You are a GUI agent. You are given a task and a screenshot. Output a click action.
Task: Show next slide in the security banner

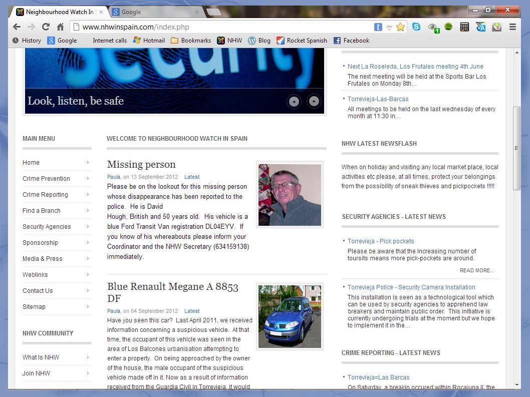tap(314, 101)
